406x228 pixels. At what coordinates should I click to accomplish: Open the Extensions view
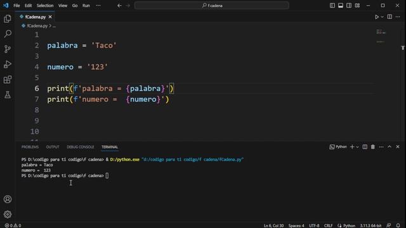pos(8,79)
